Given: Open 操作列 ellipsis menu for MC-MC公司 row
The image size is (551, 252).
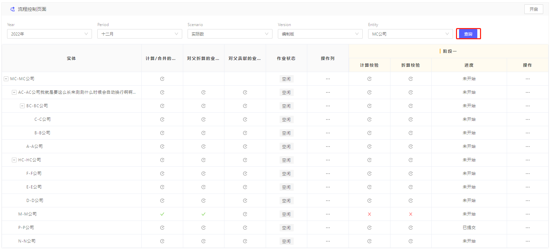Looking at the screenshot, I should [328, 79].
